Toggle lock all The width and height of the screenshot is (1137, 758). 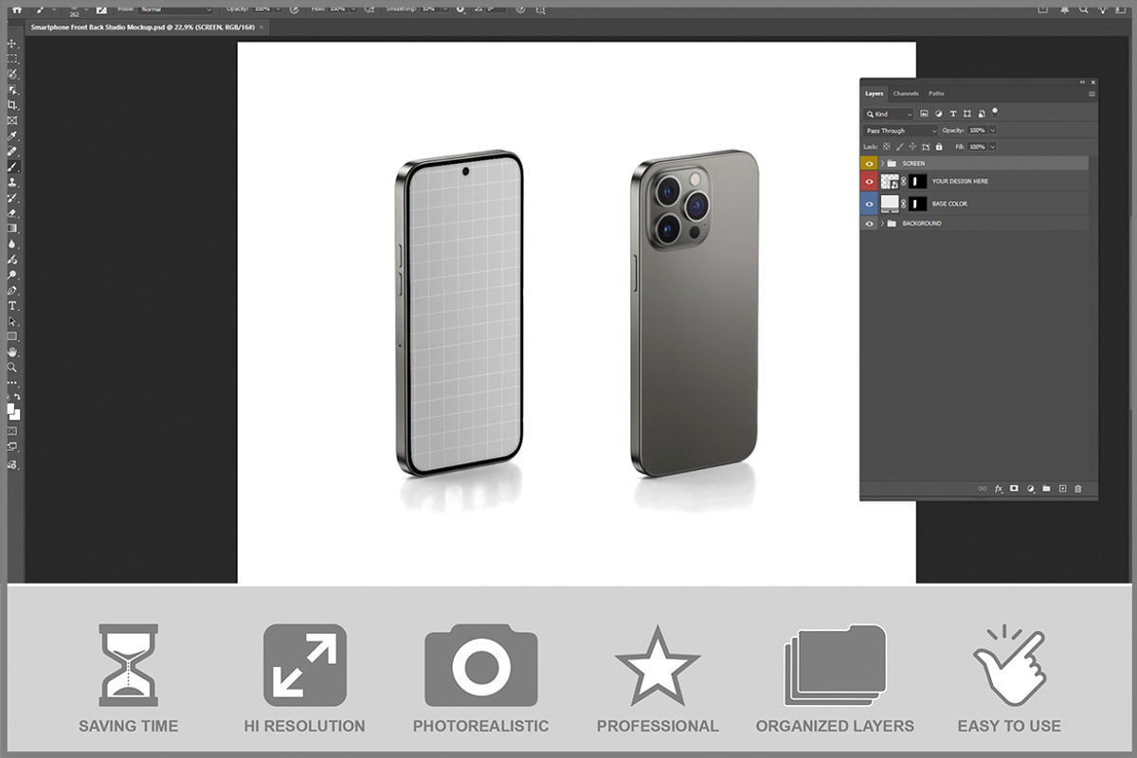(x=939, y=147)
